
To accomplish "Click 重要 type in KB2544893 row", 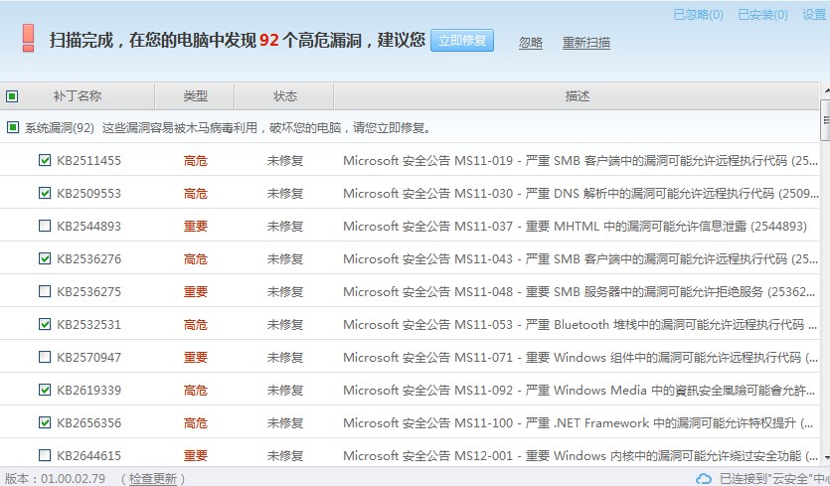I will tap(196, 226).
